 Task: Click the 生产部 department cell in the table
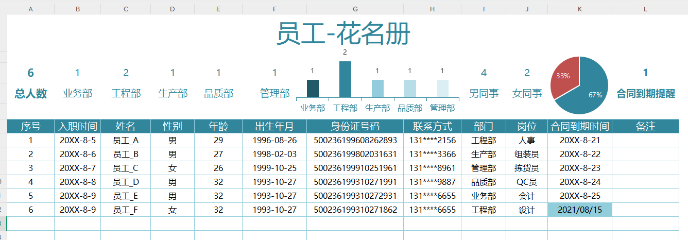[484, 154]
